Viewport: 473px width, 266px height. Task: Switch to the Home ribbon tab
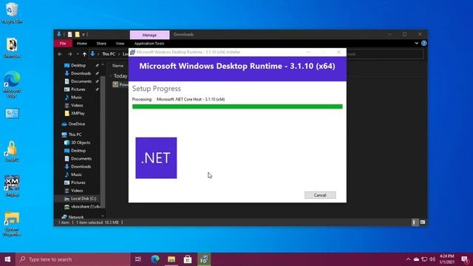[x=82, y=44]
